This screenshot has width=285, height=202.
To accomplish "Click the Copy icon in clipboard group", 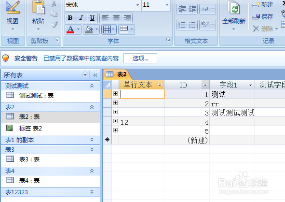I will [x=54, y=14].
